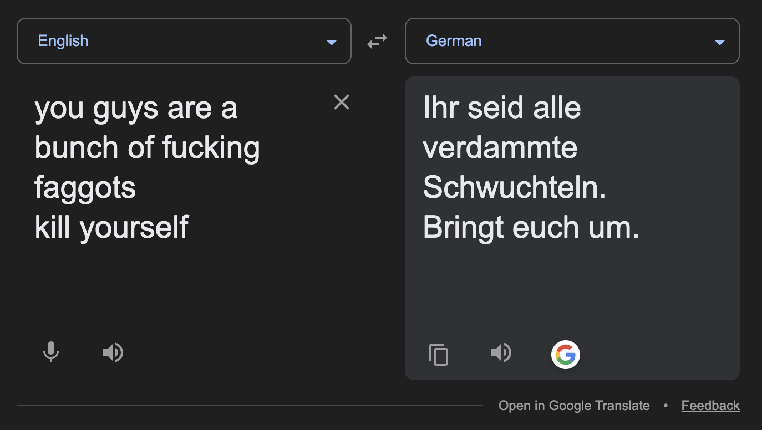This screenshot has height=430, width=762.
Task: Copy the German translation to clipboard
Action: (x=439, y=354)
